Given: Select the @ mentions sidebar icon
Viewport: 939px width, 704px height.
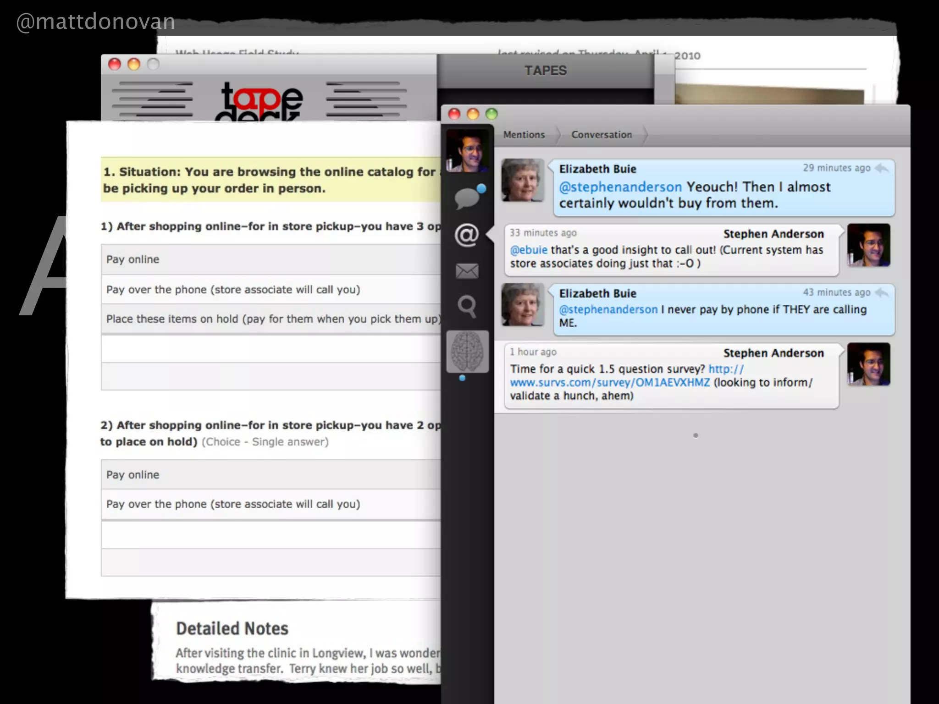Looking at the screenshot, I should click(467, 235).
